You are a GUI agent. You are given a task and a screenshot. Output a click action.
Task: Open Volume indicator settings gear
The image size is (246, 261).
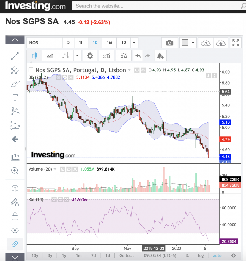tap(69, 169)
